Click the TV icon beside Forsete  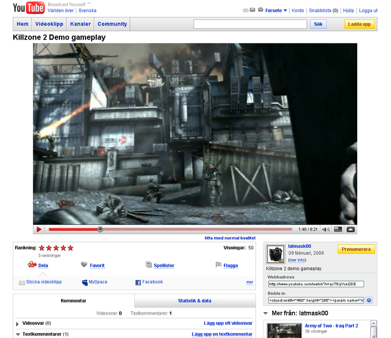(x=261, y=10)
